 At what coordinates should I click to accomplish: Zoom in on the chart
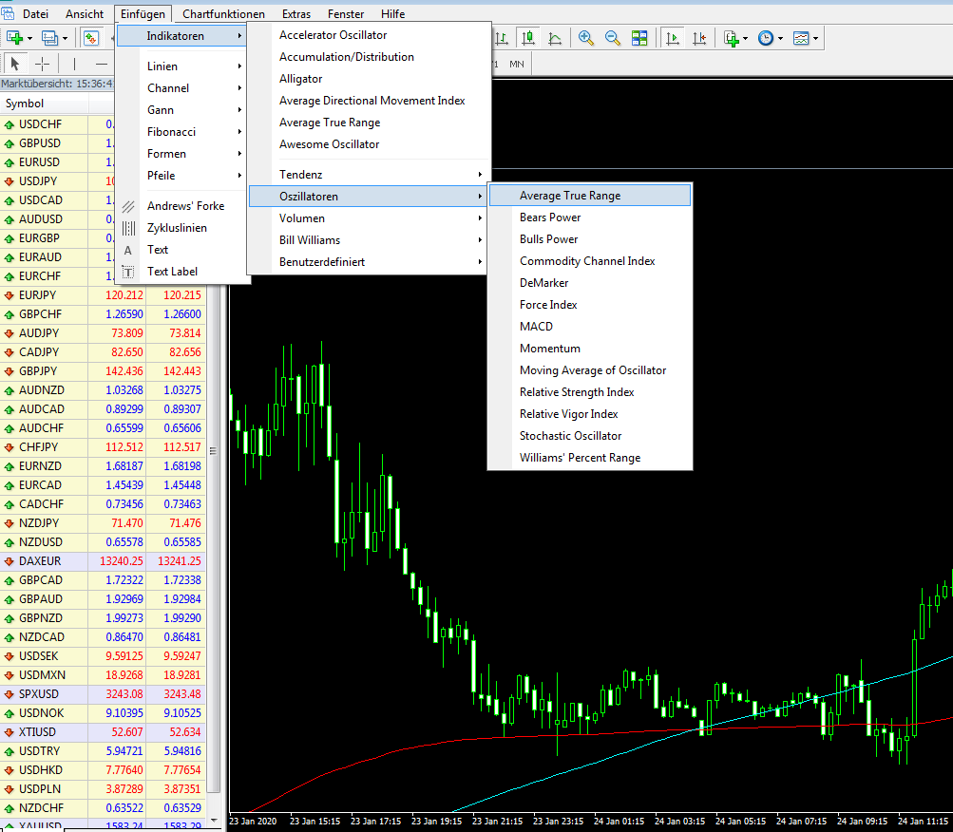pyautogui.click(x=586, y=38)
